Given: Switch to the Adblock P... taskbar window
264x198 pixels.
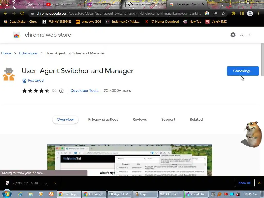Looking at the screenshot, I should click(94, 194).
